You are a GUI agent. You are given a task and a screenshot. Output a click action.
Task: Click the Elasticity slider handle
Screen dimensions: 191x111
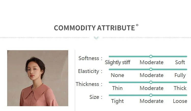pos(151,69)
